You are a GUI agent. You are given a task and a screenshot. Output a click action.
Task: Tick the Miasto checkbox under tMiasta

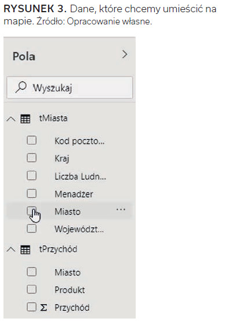31,211
